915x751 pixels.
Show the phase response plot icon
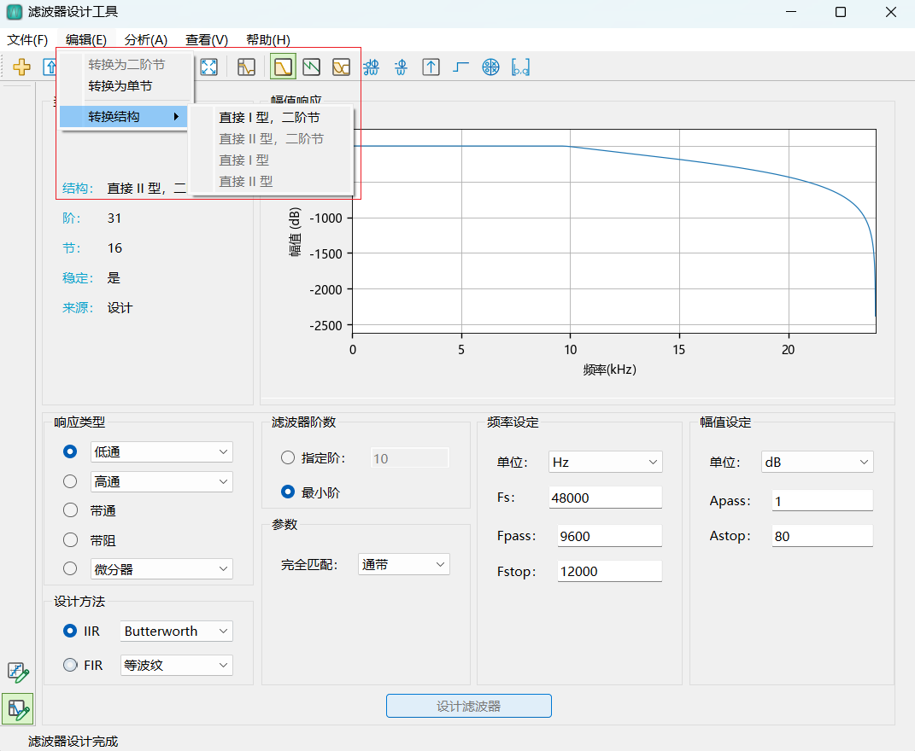[x=312, y=67]
